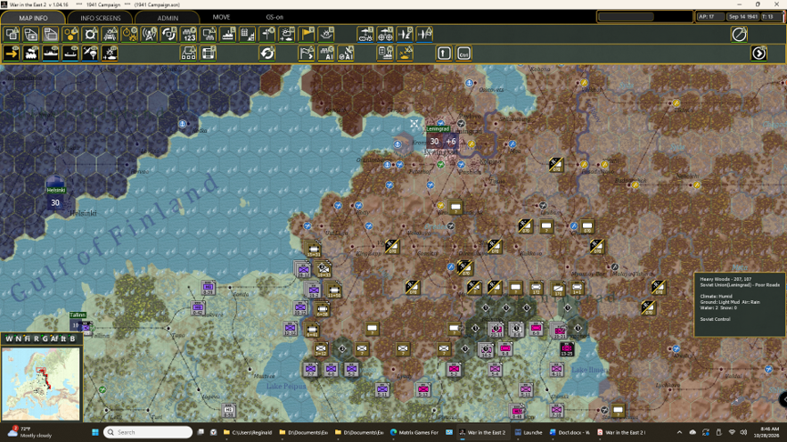The height and width of the screenshot is (442, 787).
Task: Click the build fort units icon
Action: [x=189, y=53]
